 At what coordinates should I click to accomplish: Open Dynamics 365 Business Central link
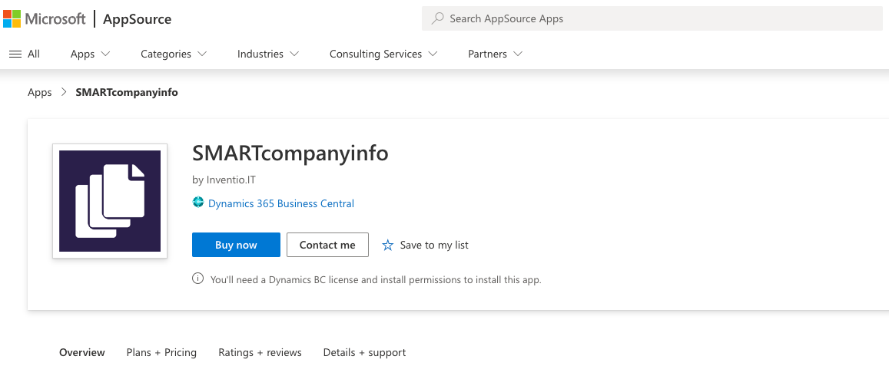point(280,203)
